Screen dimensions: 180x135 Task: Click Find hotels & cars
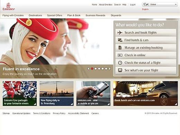pos(146,40)
